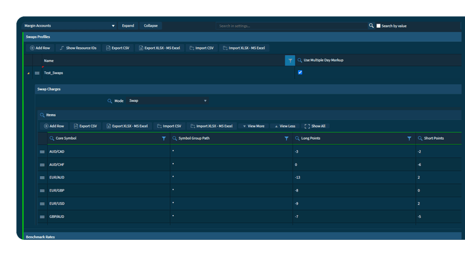This screenshot has width=465, height=255.
Task: Select the GBP/AUD core symbol cell
Action: coord(108,216)
